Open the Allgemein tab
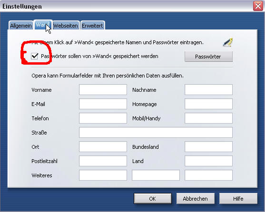Image resolution: width=265 pixels, height=212 pixels. click(21, 26)
